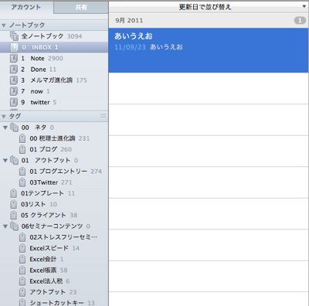The width and height of the screenshot is (309, 306).
Task: Click the All Notebooks (全ノートブック) stack icon
Action: [x=14, y=36]
